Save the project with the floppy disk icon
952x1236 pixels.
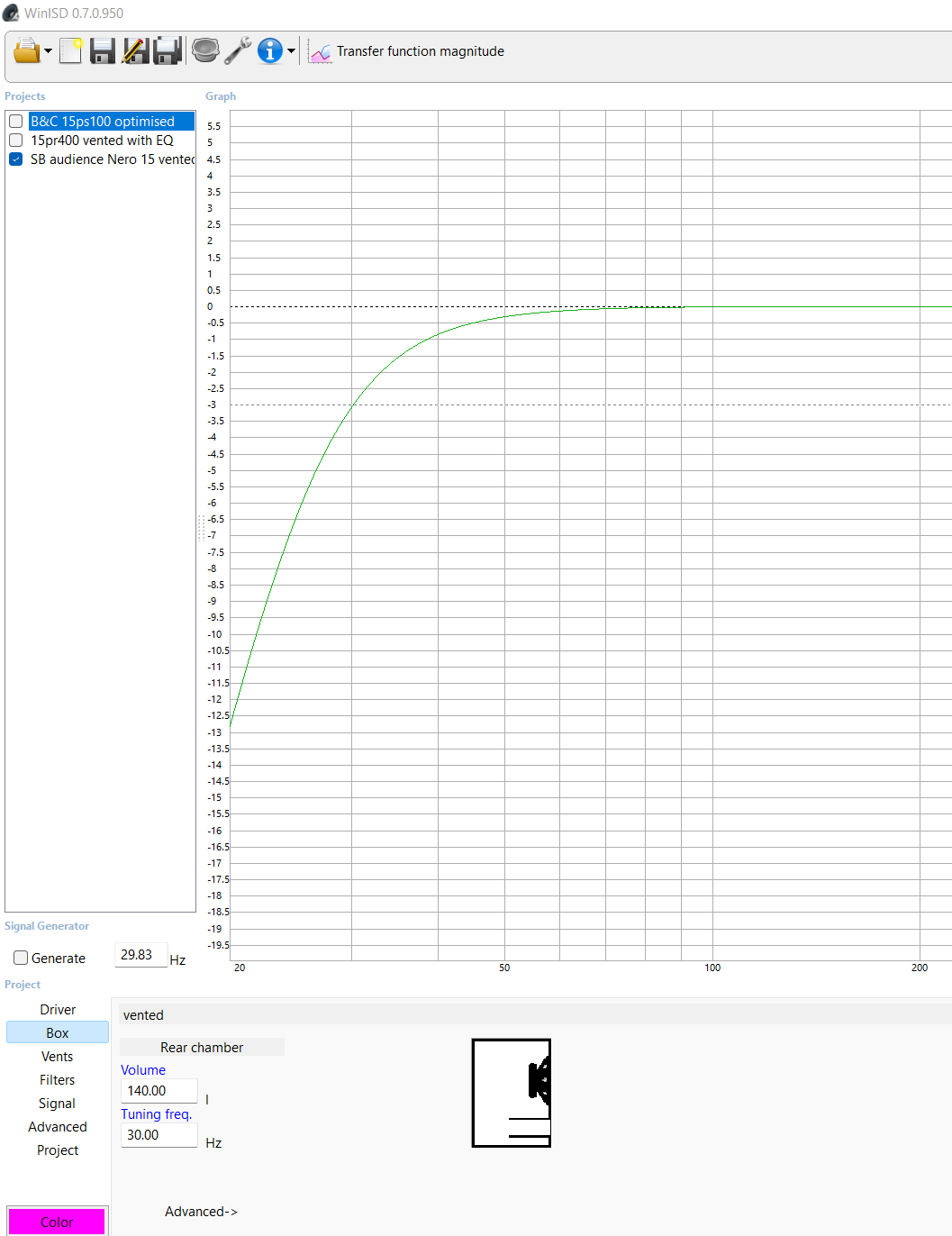click(x=103, y=50)
